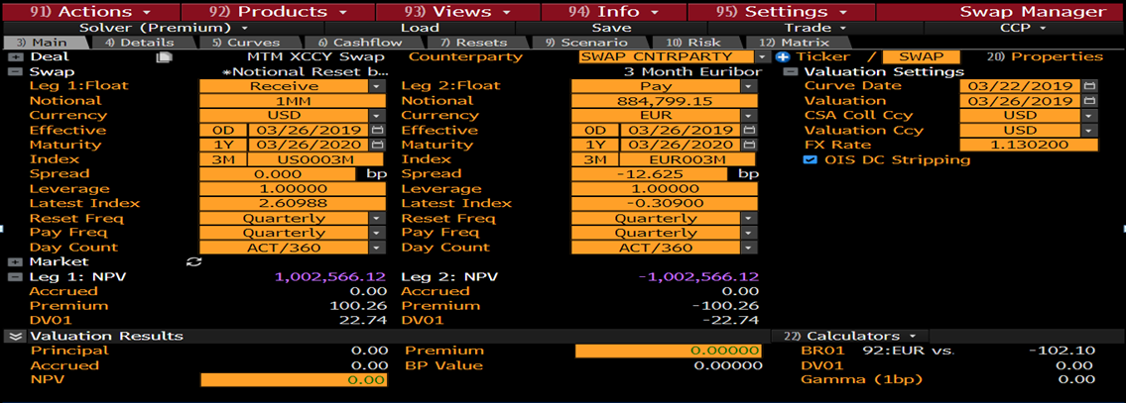Collapse the Swap section
1126x403 pixels.
(x=15, y=72)
